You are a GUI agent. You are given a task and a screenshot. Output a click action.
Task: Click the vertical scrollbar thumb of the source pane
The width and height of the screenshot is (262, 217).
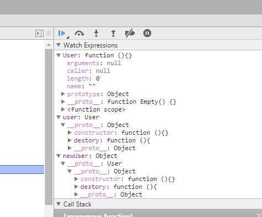(x=49, y=127)
